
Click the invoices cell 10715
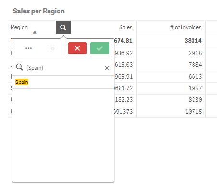(x=193, y=112)
